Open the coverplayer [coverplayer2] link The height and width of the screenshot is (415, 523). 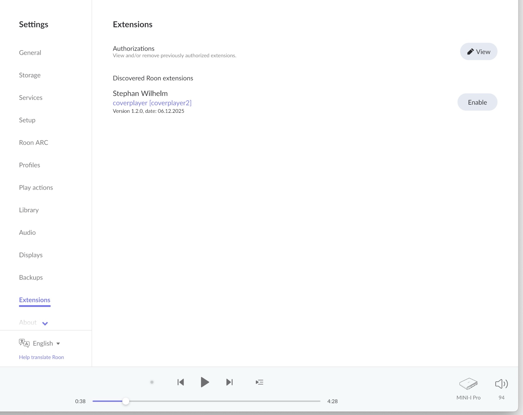[x=152, y=103]
